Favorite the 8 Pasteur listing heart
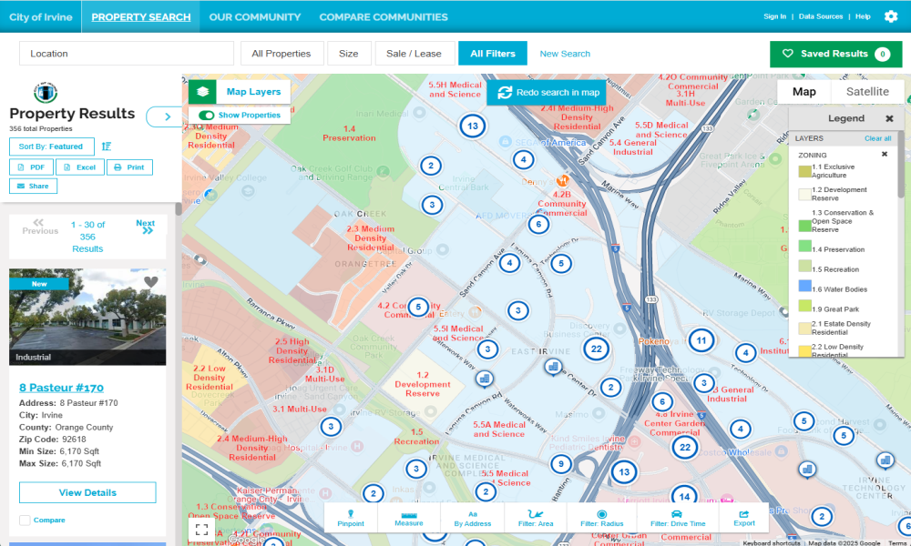Viewport: 911px width, 546px height. click(x=151, y=282)
